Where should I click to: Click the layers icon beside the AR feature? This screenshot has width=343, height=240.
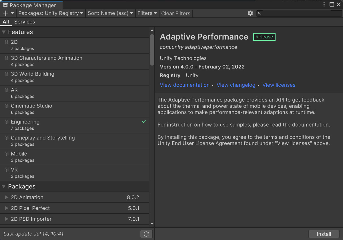tap(7, 90)
